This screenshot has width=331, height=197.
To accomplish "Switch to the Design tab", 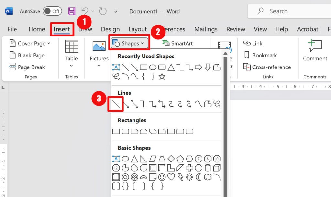I will click(x=110, y=29).
